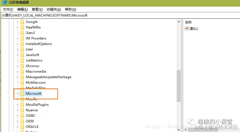Expand the OEM key
This screenshot has width=240, height=132.
pyautogui.click(x=17, y=121)
